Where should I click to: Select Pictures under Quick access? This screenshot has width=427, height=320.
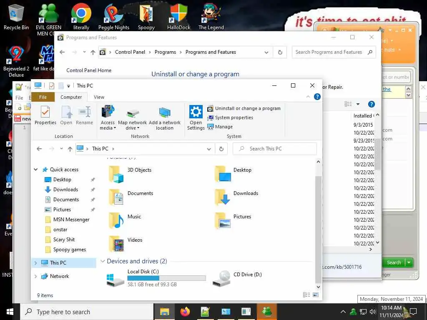click(62, 210)
